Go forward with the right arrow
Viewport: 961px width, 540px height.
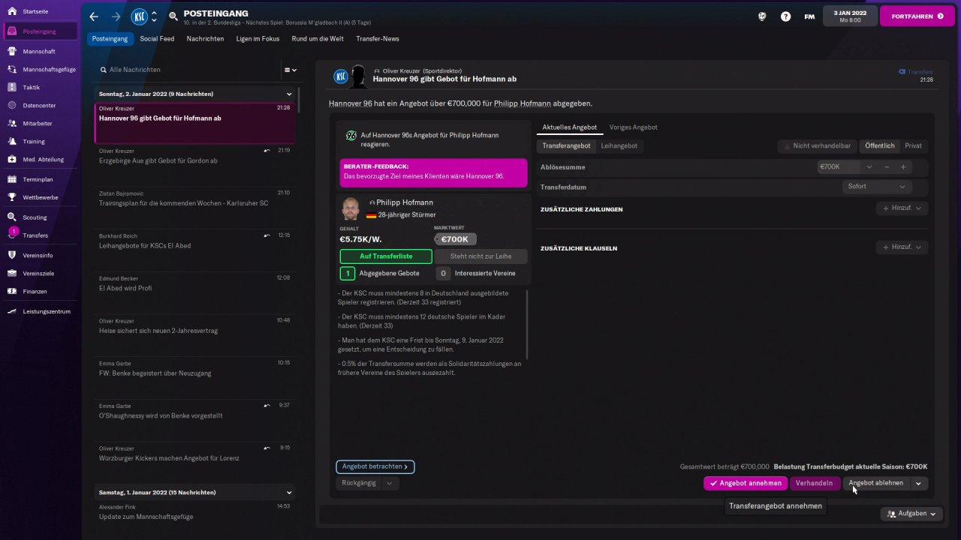pos(116,16)
